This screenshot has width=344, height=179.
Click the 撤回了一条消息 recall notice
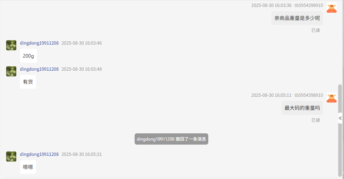point(171,139)
